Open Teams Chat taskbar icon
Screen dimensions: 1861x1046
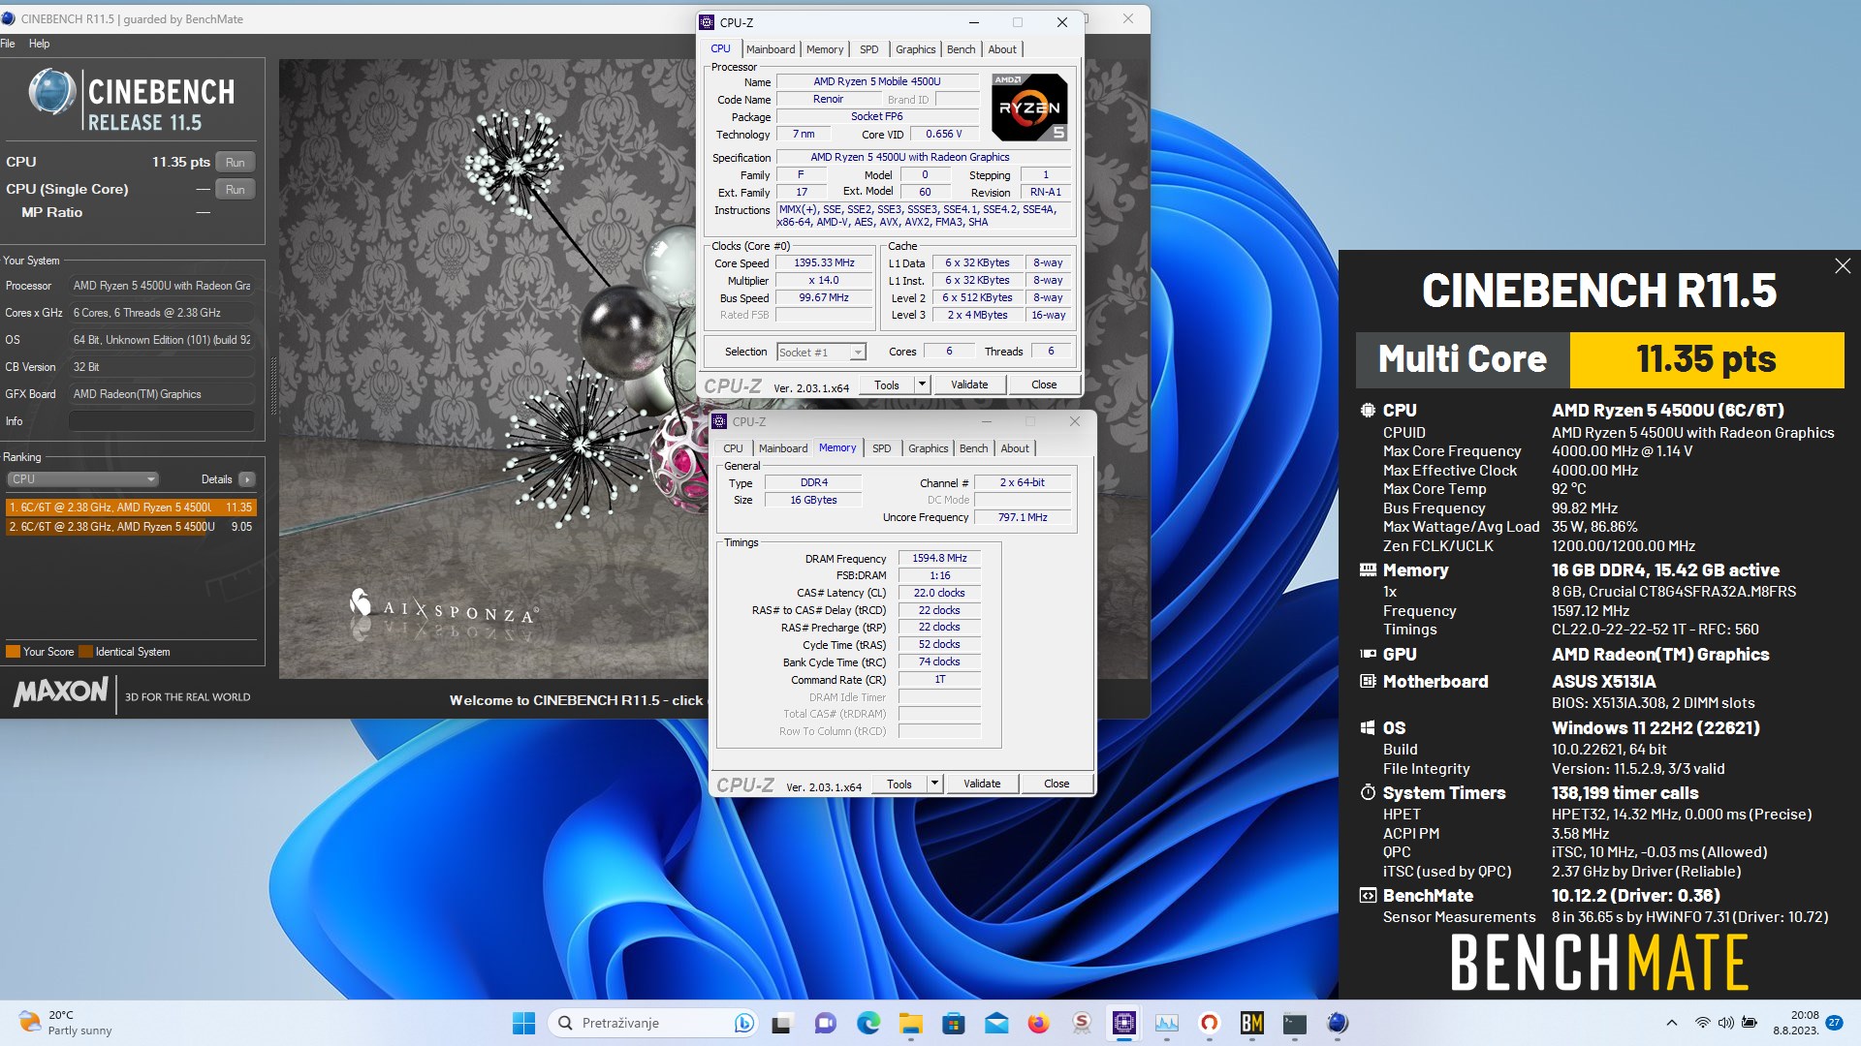pos(825,1023)
